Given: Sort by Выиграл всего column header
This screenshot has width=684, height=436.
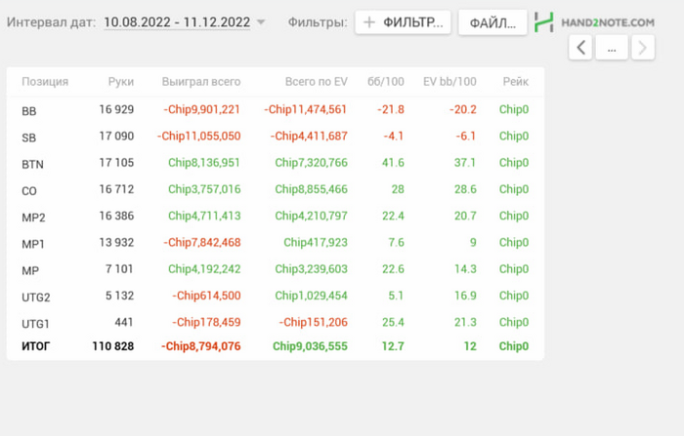Looking at the screenshot, I should click(201, 82).
